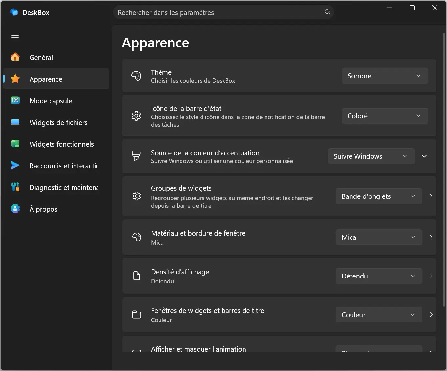Open the Bande d'onglets dropdown

point(379,196)
